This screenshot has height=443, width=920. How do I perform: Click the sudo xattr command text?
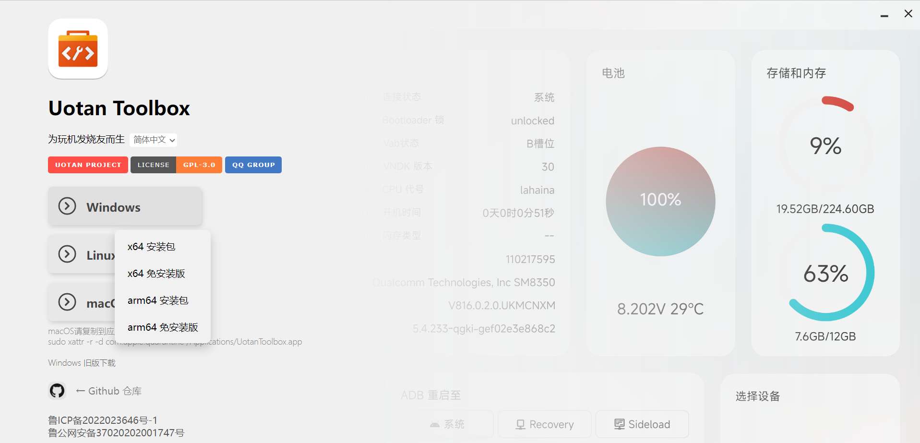(x=175, y=342)
